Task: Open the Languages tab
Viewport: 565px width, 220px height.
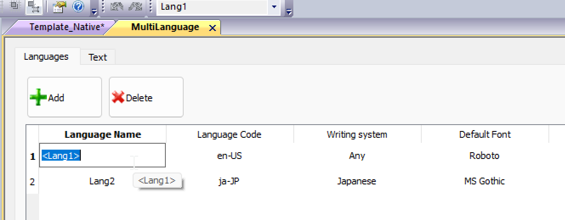Action: [46, 56]
